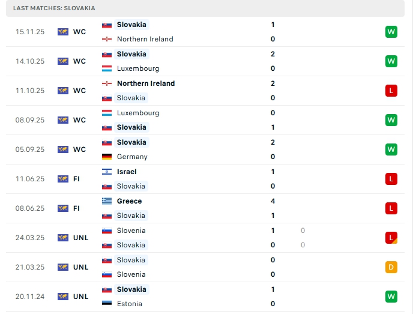
Task: Click Northern Ireland flag in 15.11.25 match
Action: (x=107, y=39)
